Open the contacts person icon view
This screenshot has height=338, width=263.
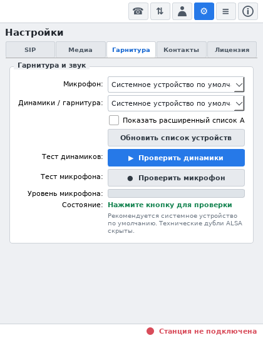(182, 11)
